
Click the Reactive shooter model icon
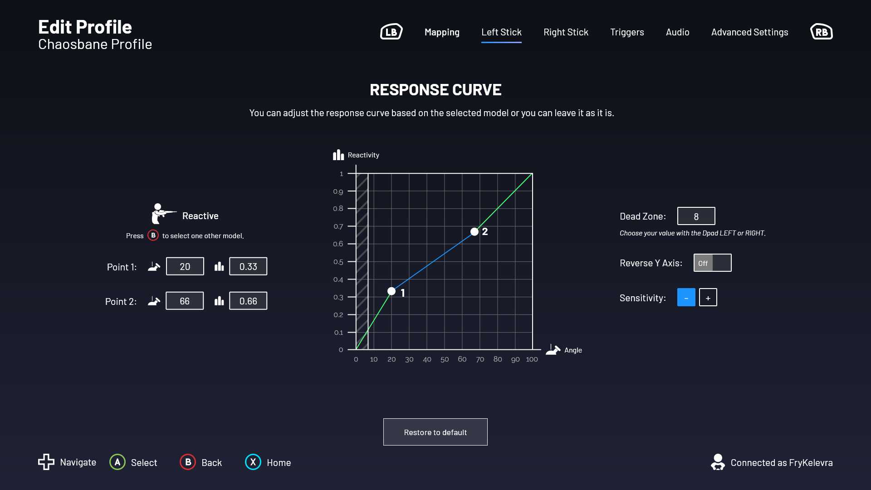click(x=162, y=214)
